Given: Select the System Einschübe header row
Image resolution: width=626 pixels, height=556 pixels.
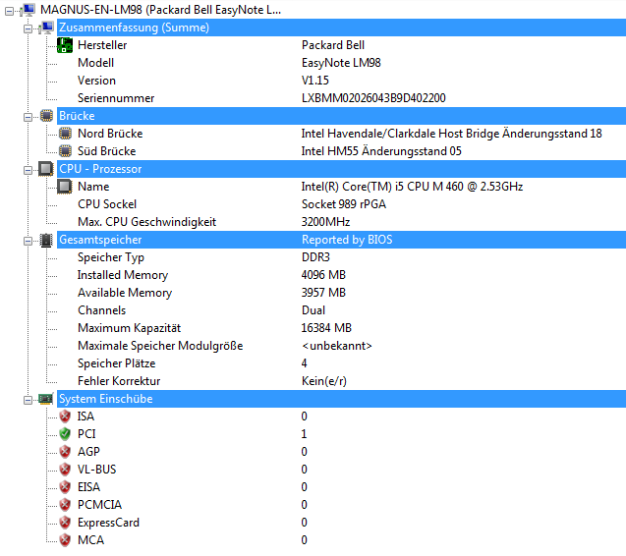Looking at the screenshot, I should (x=341, y=399).
